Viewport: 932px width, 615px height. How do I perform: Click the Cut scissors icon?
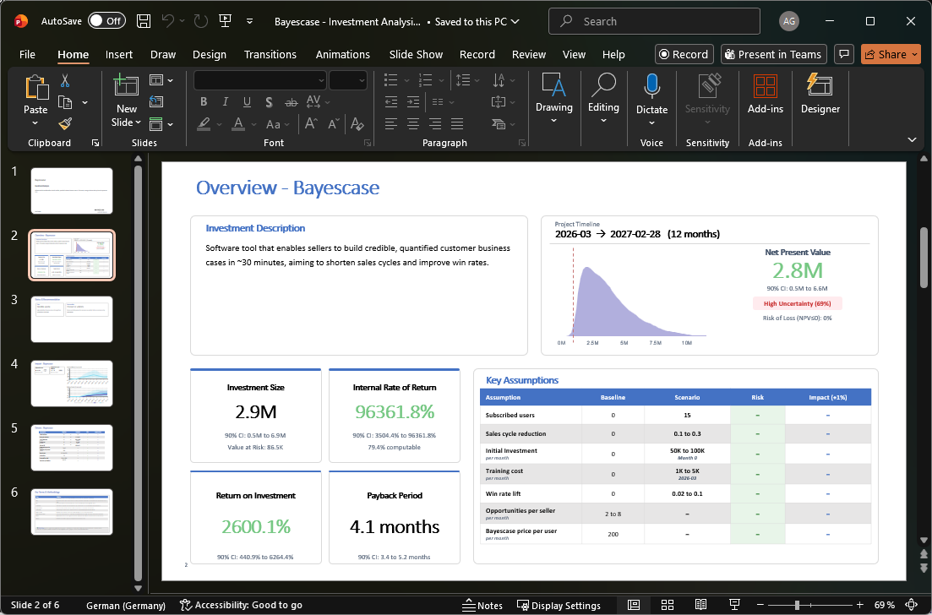tap(65, 81)
